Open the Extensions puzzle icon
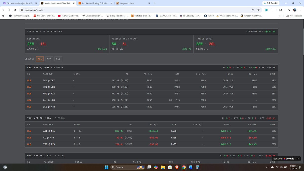The width and height of the screenshot is (304, 171). coord(272,10)
